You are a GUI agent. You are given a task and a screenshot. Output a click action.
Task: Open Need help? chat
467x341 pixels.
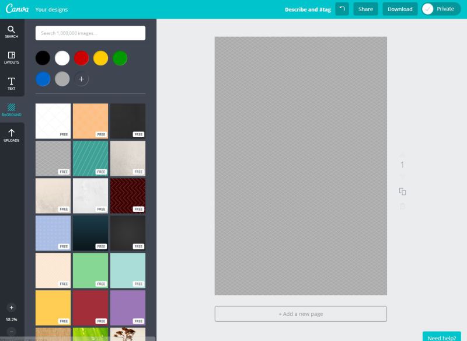442,336
